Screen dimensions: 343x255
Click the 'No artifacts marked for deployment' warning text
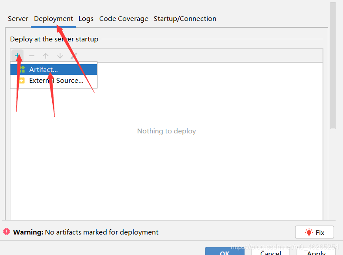tap(102, 232)
